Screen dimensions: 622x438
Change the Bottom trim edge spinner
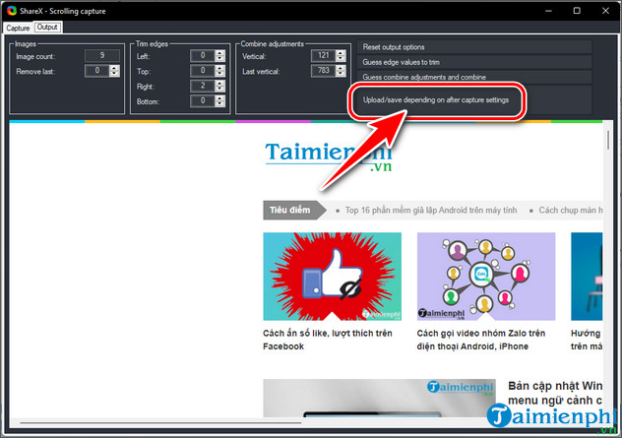pyautogui.click(x=220, y=100)
